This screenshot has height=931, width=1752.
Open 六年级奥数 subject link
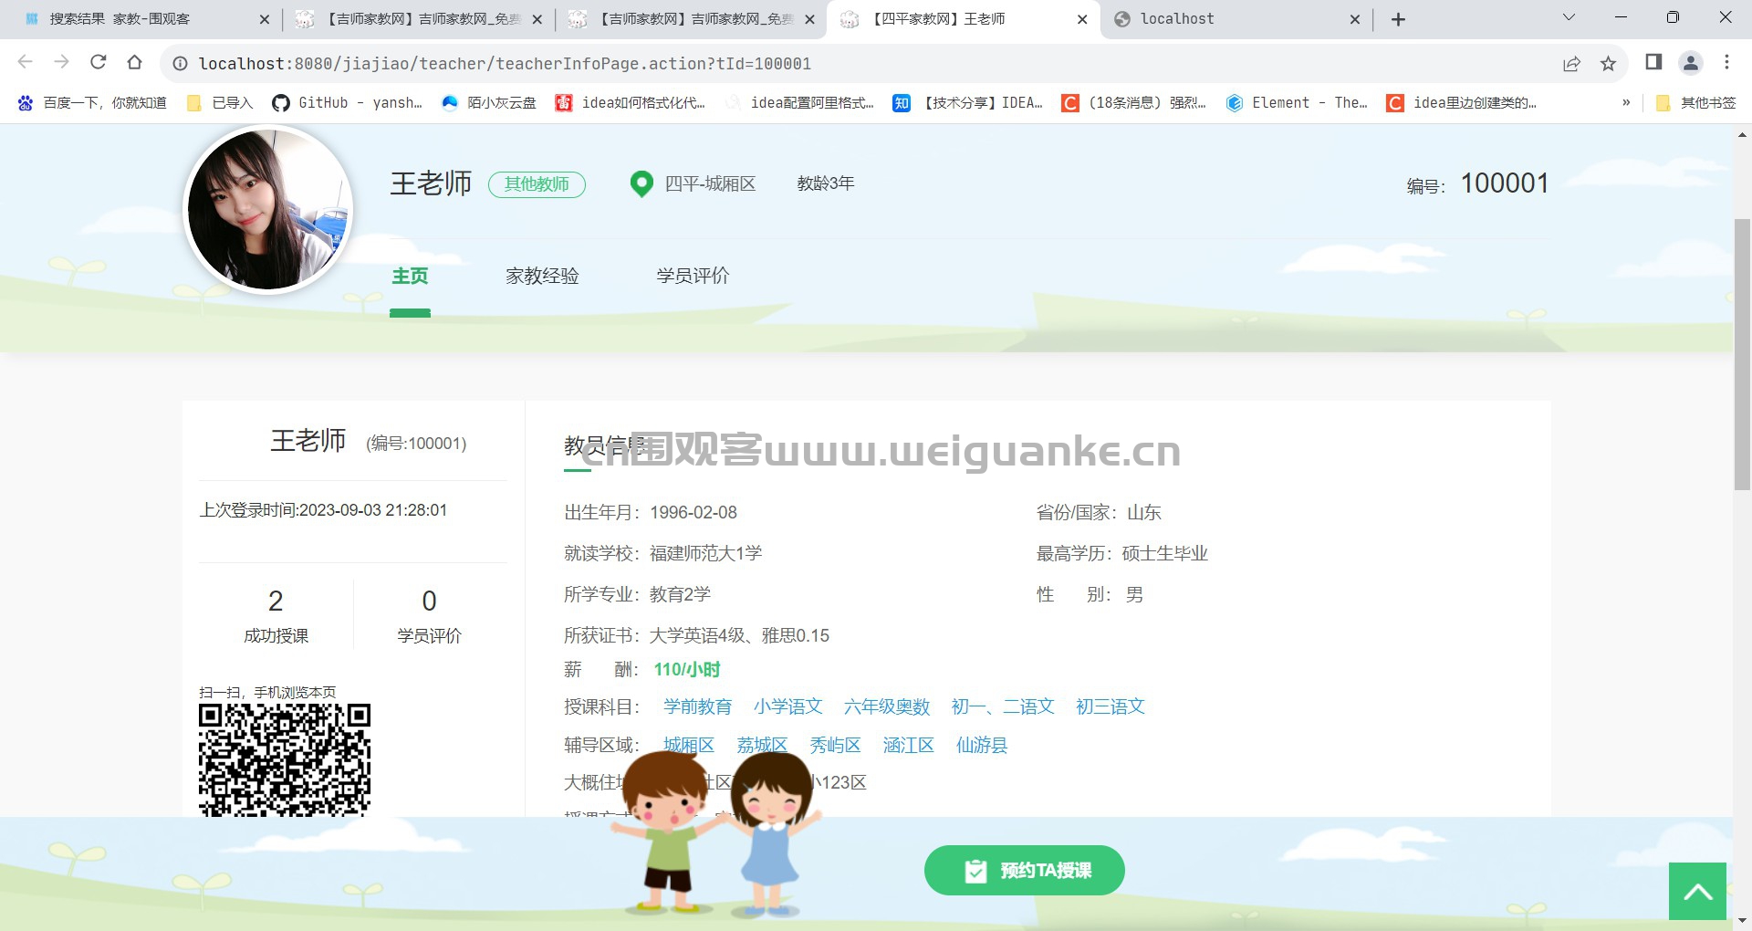[887, 706]
